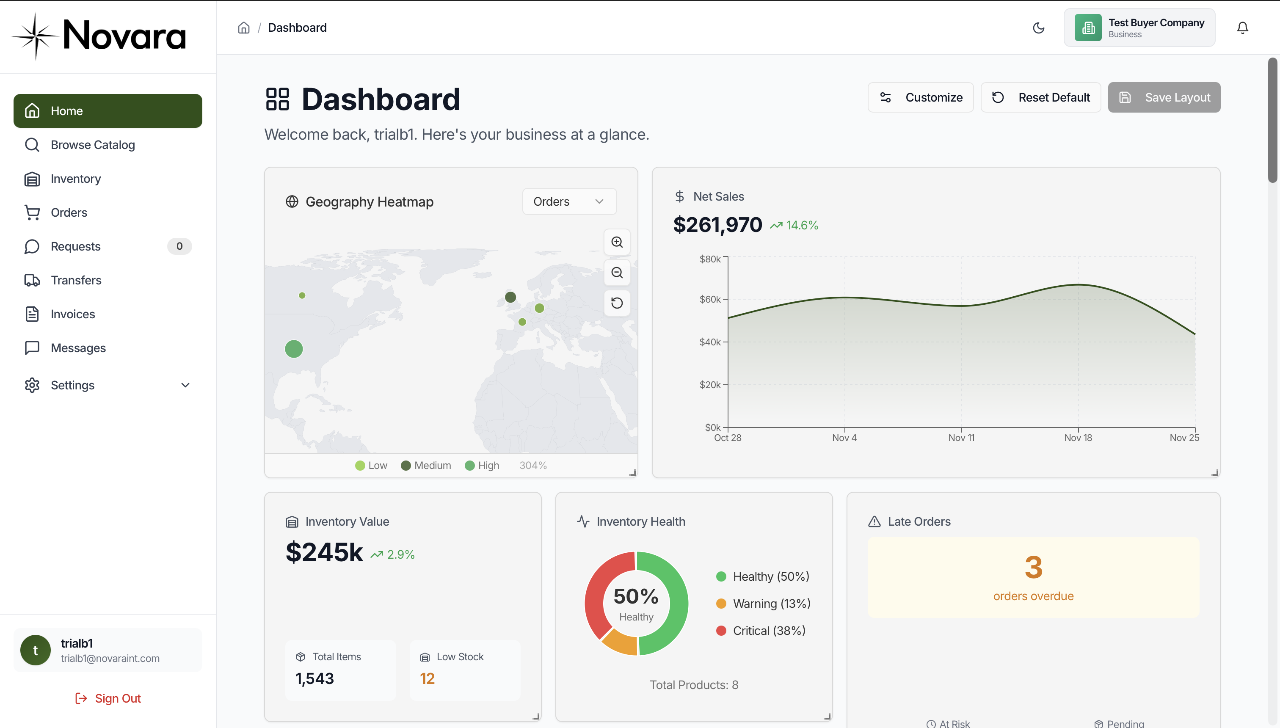1280x728 pixels.
Task: Click the Geography Heatmap globe icon
Action: pyautogui.click(x=292, y=201)
